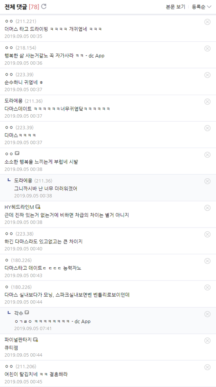The image size is (216, 387).
Task: Delete 각수's reply ending in dc App
Action: pyautogui.click(x=207, y=314)
